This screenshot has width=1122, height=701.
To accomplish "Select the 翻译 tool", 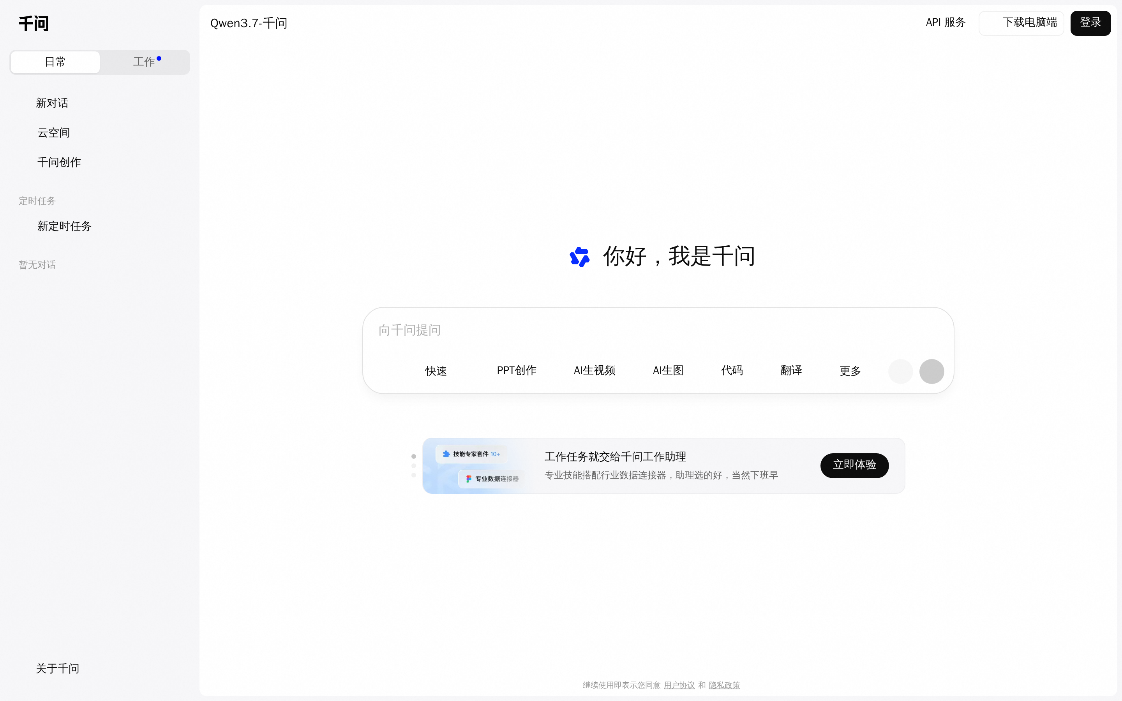I will 791,370.
